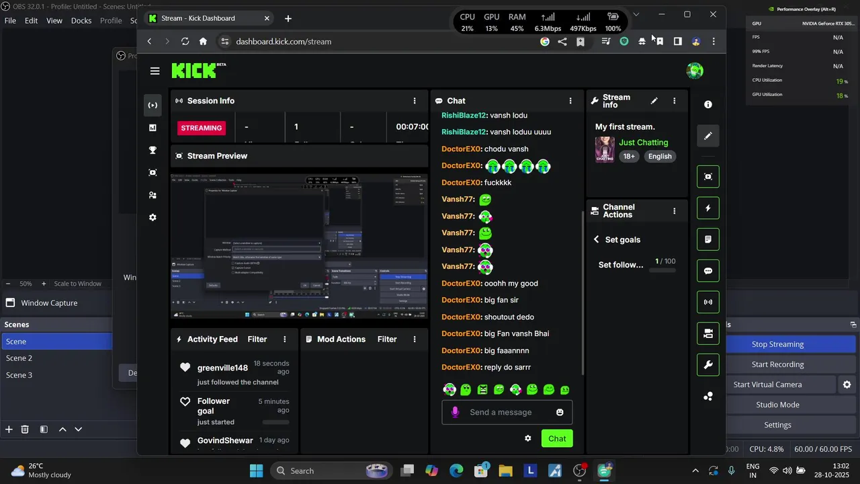Toggle Stream Preview widget in right toolbar

pyautogui.click(x=708, y=177)
